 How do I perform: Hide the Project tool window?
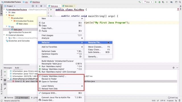tap(45, 6)
